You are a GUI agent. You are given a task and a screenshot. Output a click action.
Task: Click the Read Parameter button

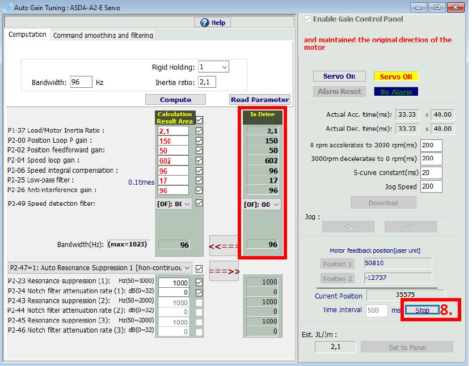click(x=260, y=100)
